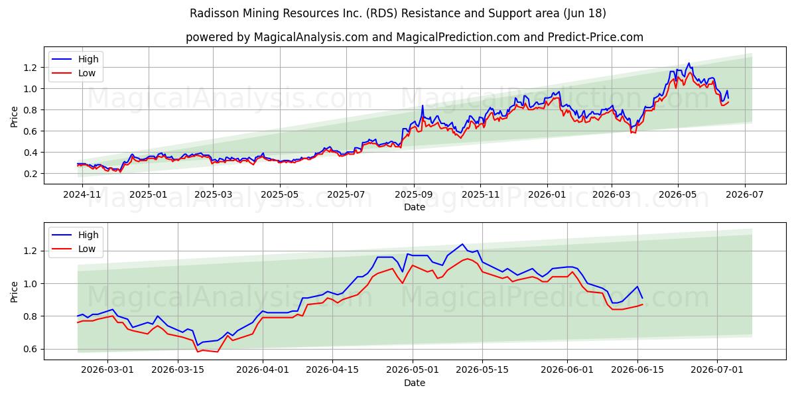Image resolution: width=796 pixels, height=398 pixels.
Task: Click the chart title mentioning Radisson Mining Resources
Action: click(x=398, y=13)
